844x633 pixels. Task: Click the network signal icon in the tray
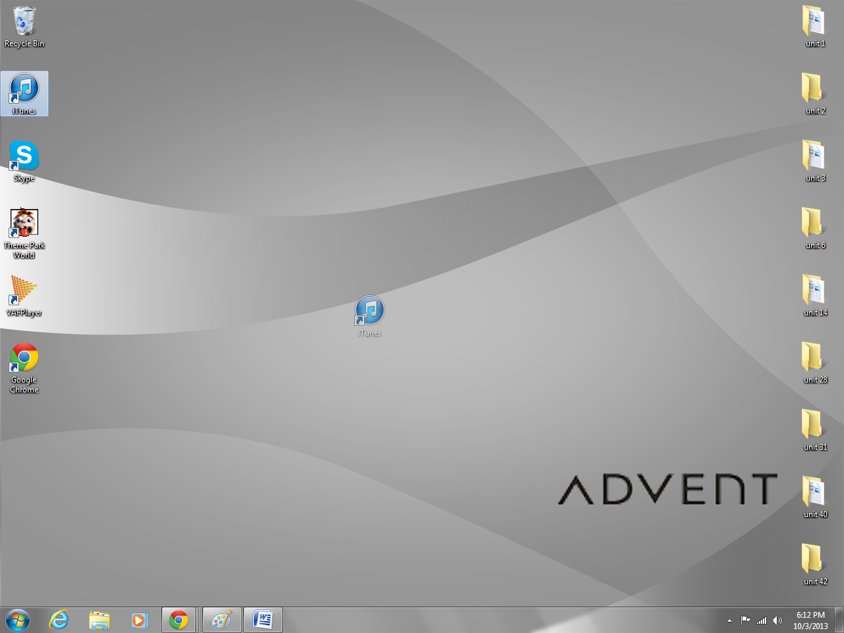(x=762, y=620)
